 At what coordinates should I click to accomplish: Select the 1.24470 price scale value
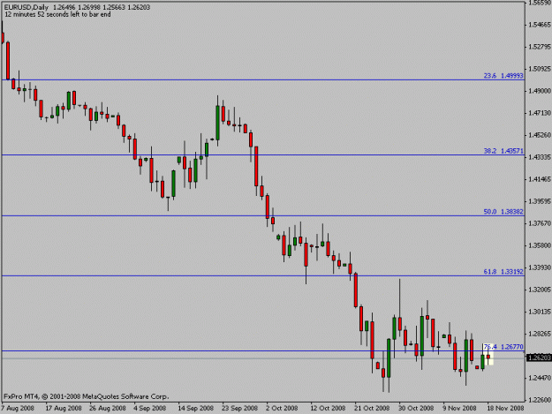(x=540, y=378)
